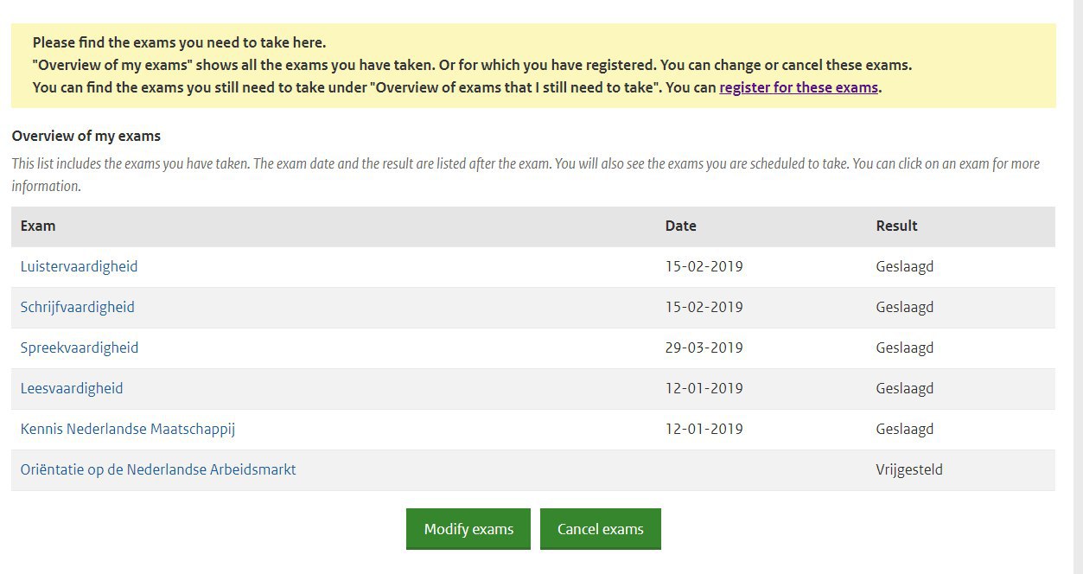Click the Modify exams button
The width and height of the screenshot is (1083, 574).
click(x=468, y=529)
